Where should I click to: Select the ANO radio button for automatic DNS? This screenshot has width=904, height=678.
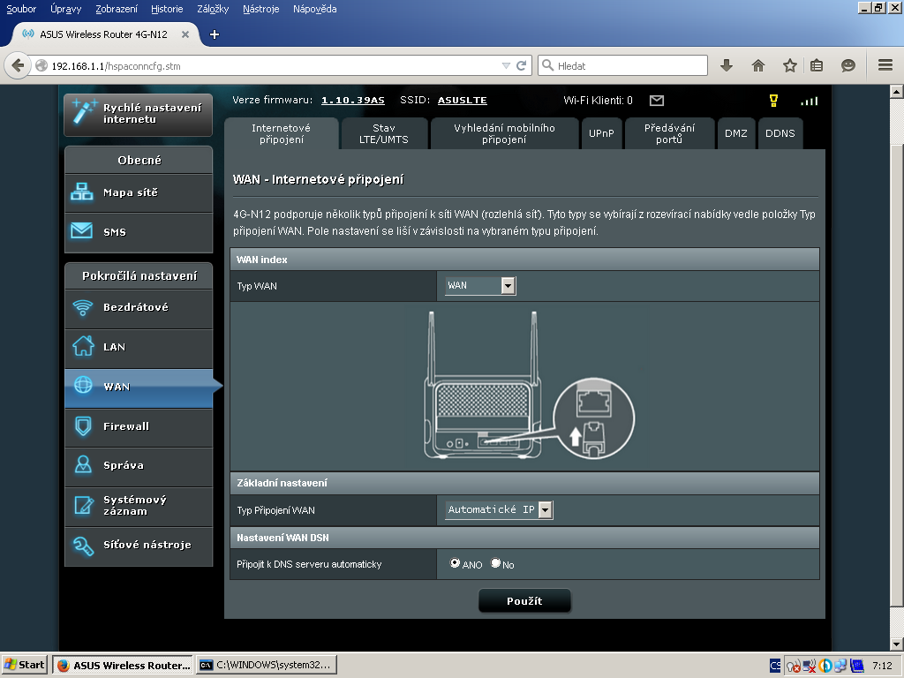point(455,563)
